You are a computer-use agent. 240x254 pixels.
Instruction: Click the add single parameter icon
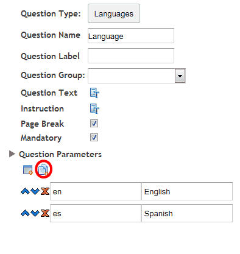[x=28, y=170]
